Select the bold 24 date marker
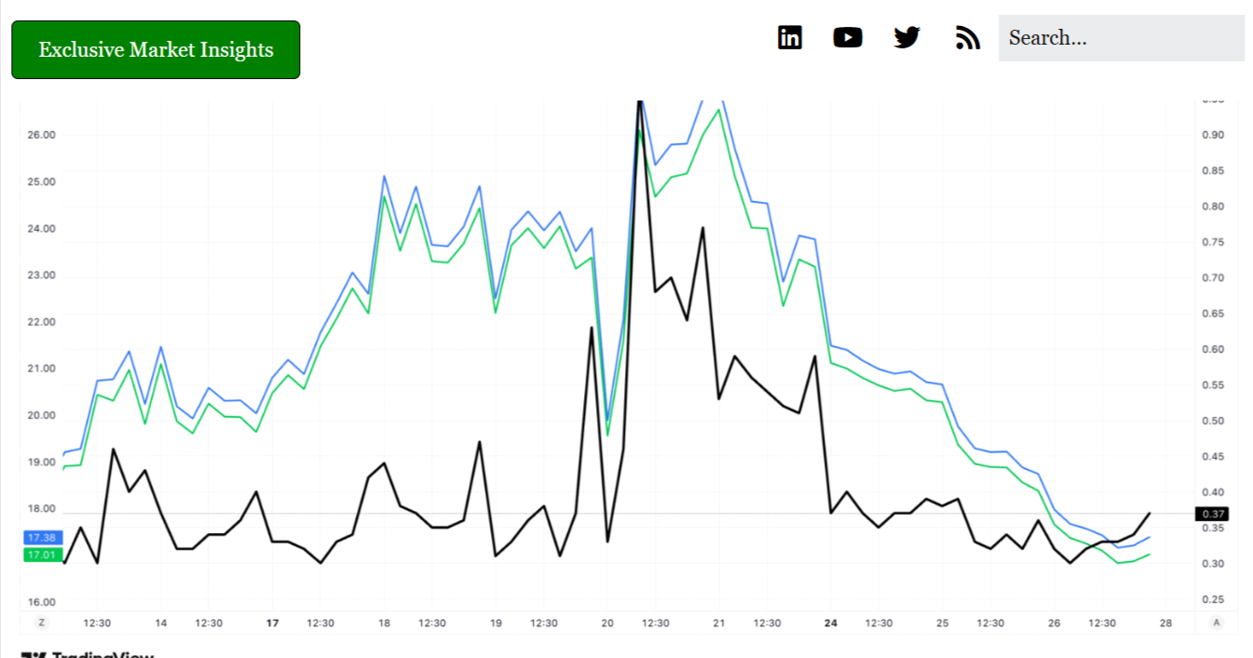 coord(830,623)
